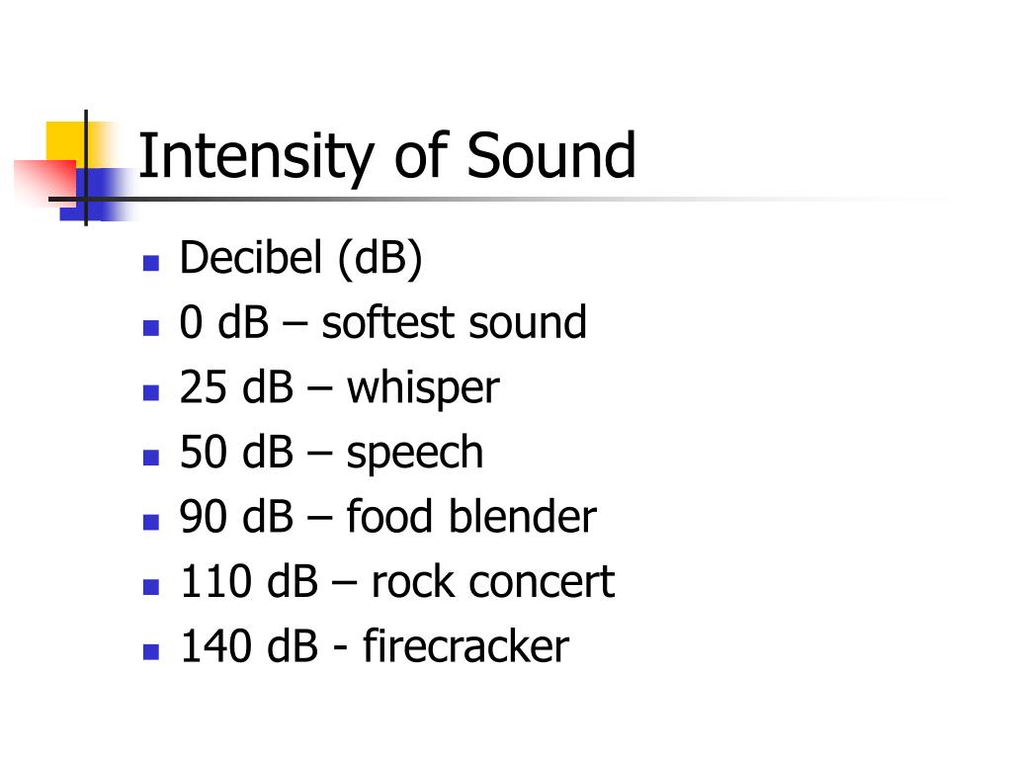This screenshot has width=1012, height=759.
Task: Click the word firecracker
Action: click(466, 646)
